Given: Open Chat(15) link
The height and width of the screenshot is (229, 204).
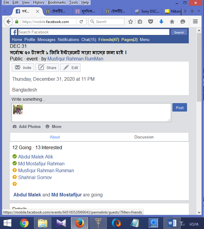Looking at the screenshot, I should tap(89, 39).
